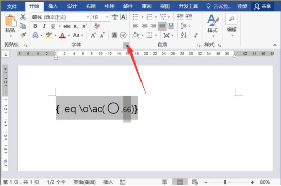281x186 pixels.
Task: Click the enclosed character 字 icon
Action: coord(123,35)
